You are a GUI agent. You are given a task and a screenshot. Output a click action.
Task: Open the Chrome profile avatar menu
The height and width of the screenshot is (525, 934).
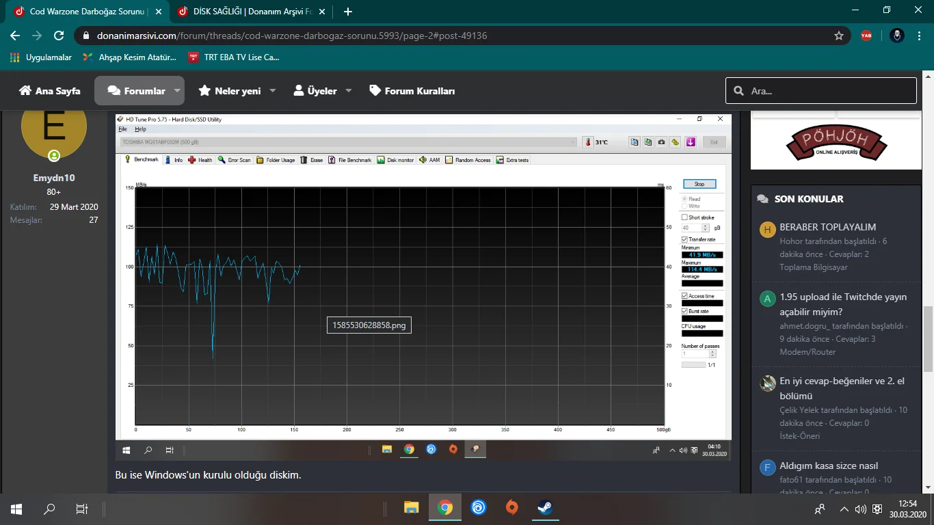[x=898, y=36]
